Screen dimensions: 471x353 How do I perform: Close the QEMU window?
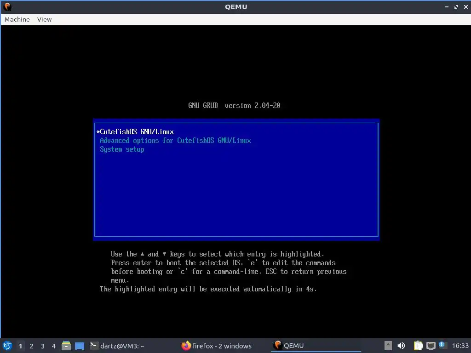point(465,6)
